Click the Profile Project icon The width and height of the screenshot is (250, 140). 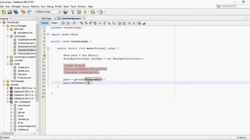click(101, 12)
